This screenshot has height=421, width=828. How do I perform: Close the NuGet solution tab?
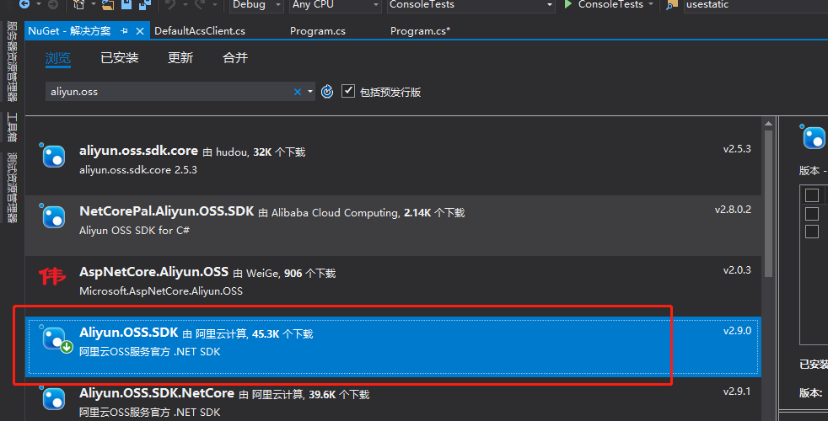(140, 31)
